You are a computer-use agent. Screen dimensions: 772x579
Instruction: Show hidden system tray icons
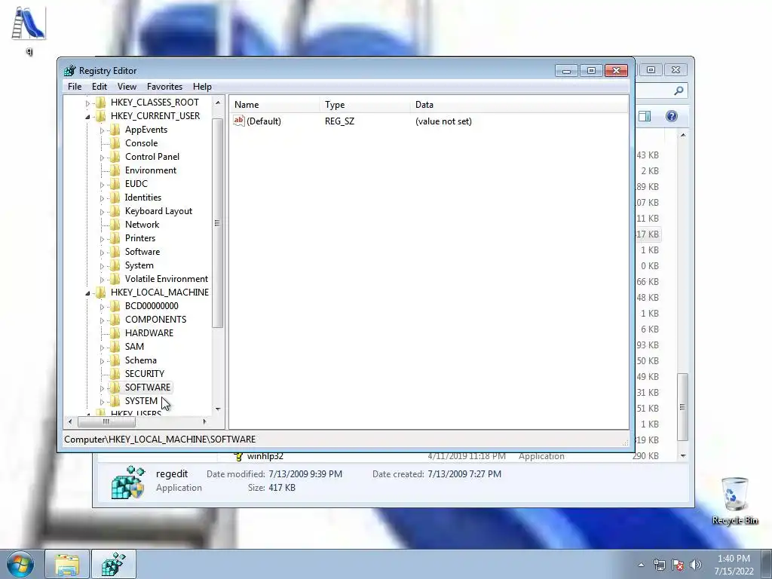click(641, 565)
